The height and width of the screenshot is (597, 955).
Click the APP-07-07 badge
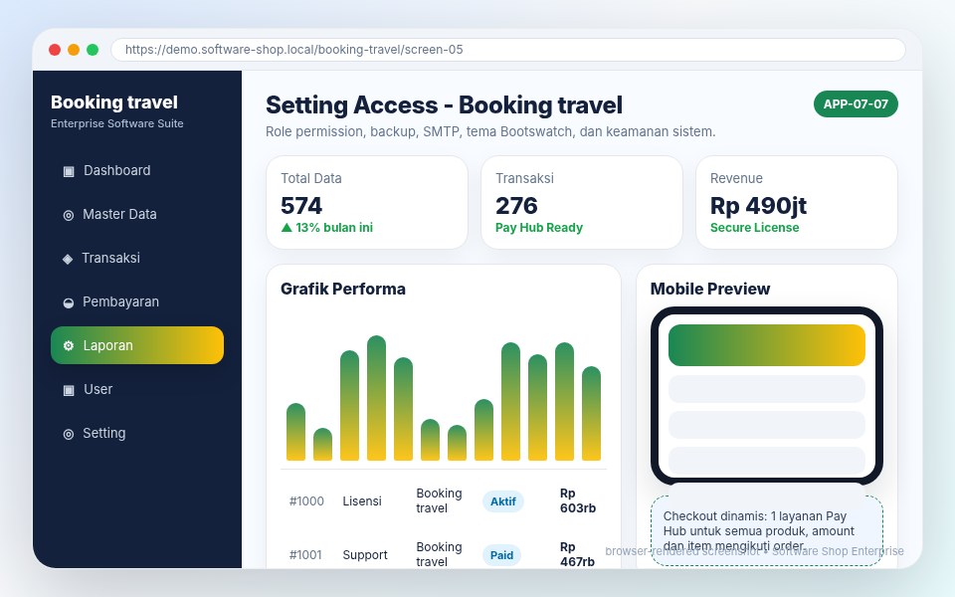coord(856,104)
